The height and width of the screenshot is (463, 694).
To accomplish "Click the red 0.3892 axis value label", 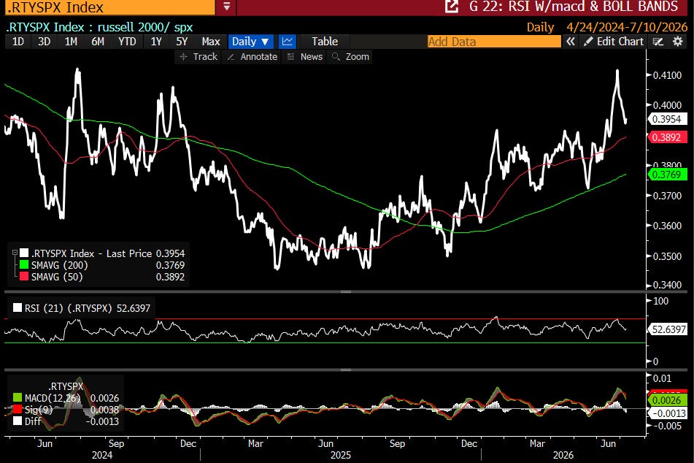I will coord(666,137).
